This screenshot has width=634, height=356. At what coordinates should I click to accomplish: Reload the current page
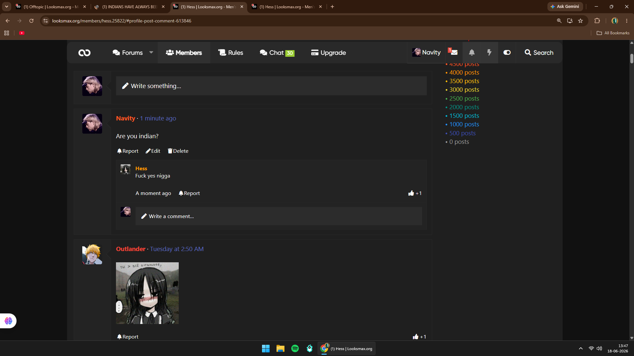(x=31, y=21)
